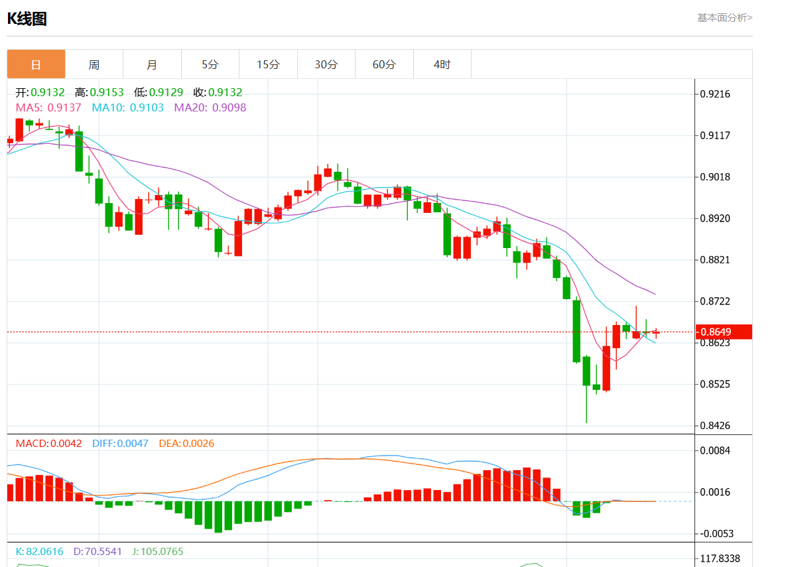Click the K:82.0616 label
Screen dimensions: 788x567
click(40, 552)
